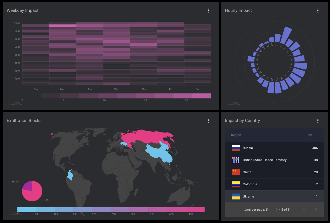330x223 pixels.
Task: Click the brightest heatmap cell, Monday 1am
Action: pos(63,26)
